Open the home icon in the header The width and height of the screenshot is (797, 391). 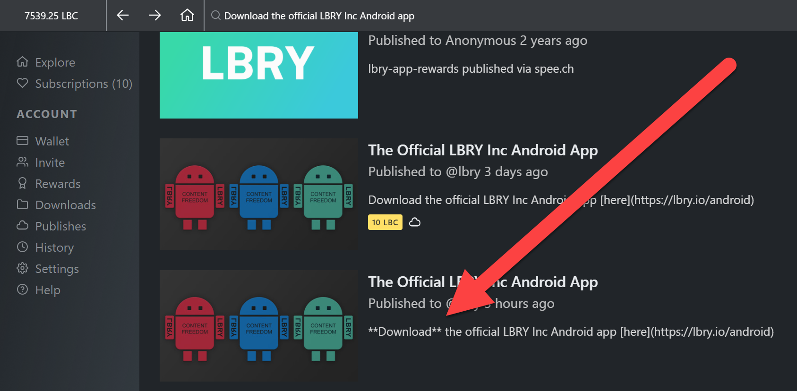coord(187,16)
